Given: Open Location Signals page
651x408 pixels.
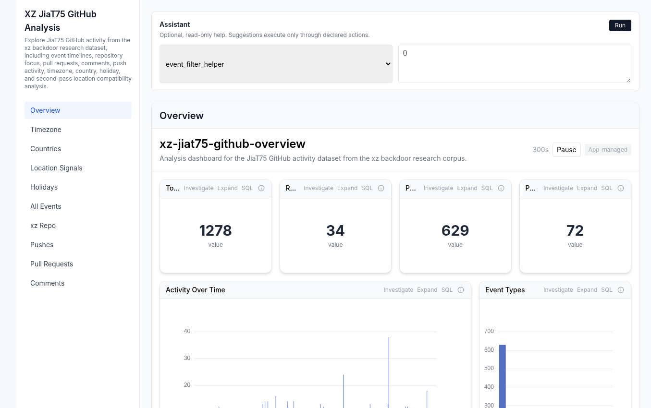Looking at the screenshot, I should pos(78,168).
